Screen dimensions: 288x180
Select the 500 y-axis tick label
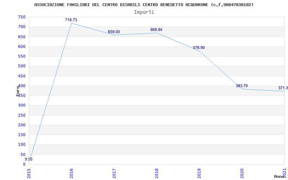click(22, 66)
